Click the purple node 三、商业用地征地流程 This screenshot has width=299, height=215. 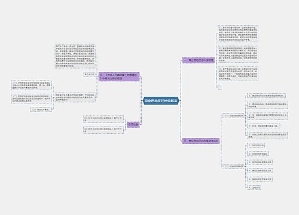pyautogui.click(x=201, y=141)
